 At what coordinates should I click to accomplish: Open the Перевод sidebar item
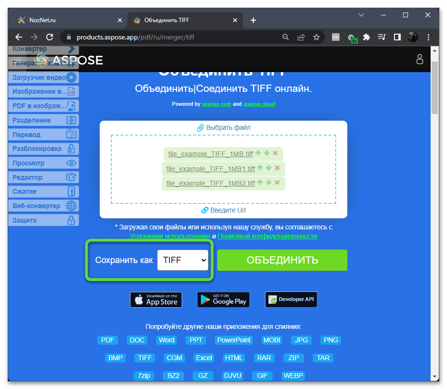[x=43, y=134]
